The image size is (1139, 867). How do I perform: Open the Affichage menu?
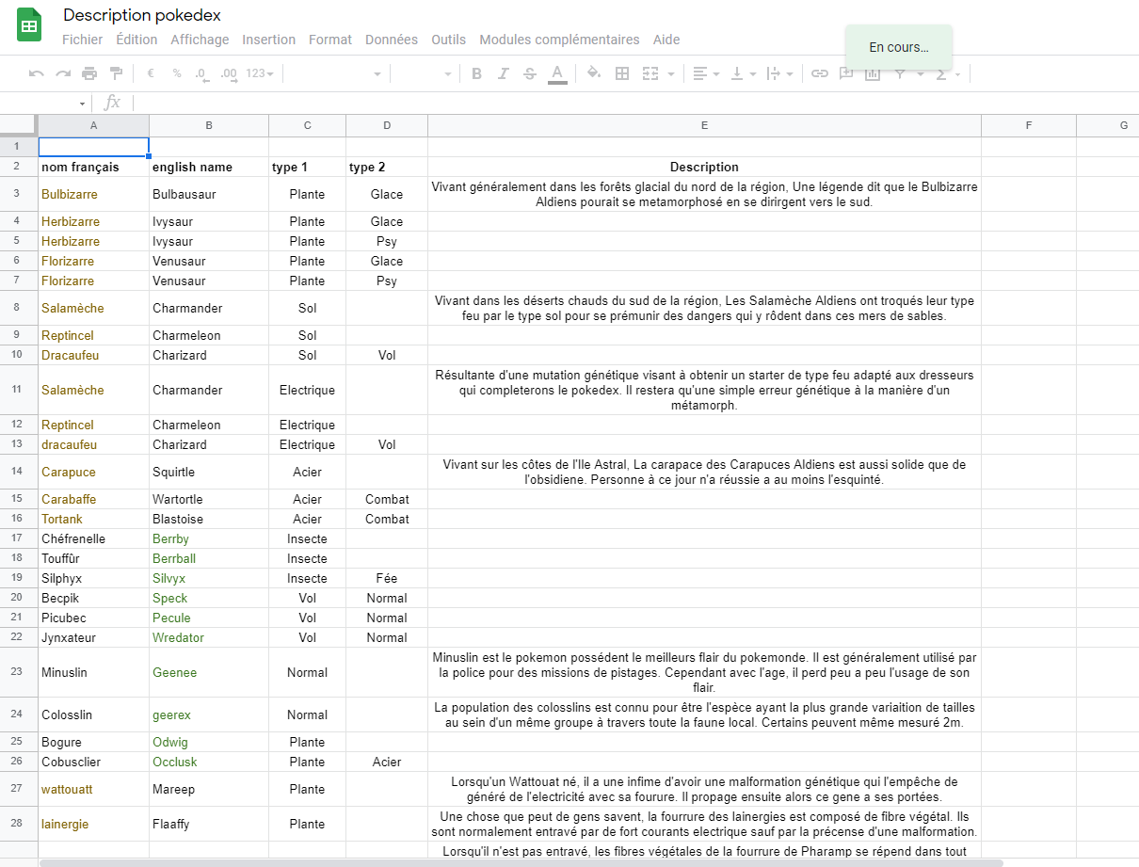point(200,40)
